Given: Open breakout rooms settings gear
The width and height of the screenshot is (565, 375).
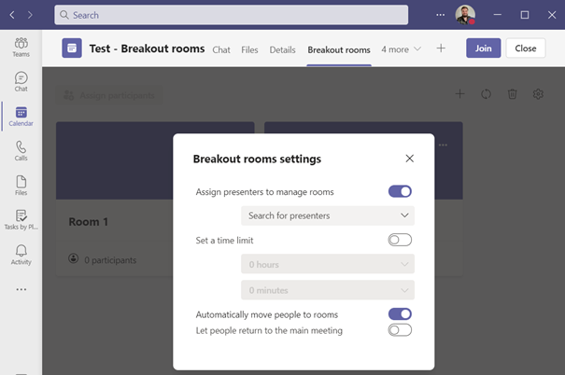Looking at the screenshot, I should tap(538, 94).
